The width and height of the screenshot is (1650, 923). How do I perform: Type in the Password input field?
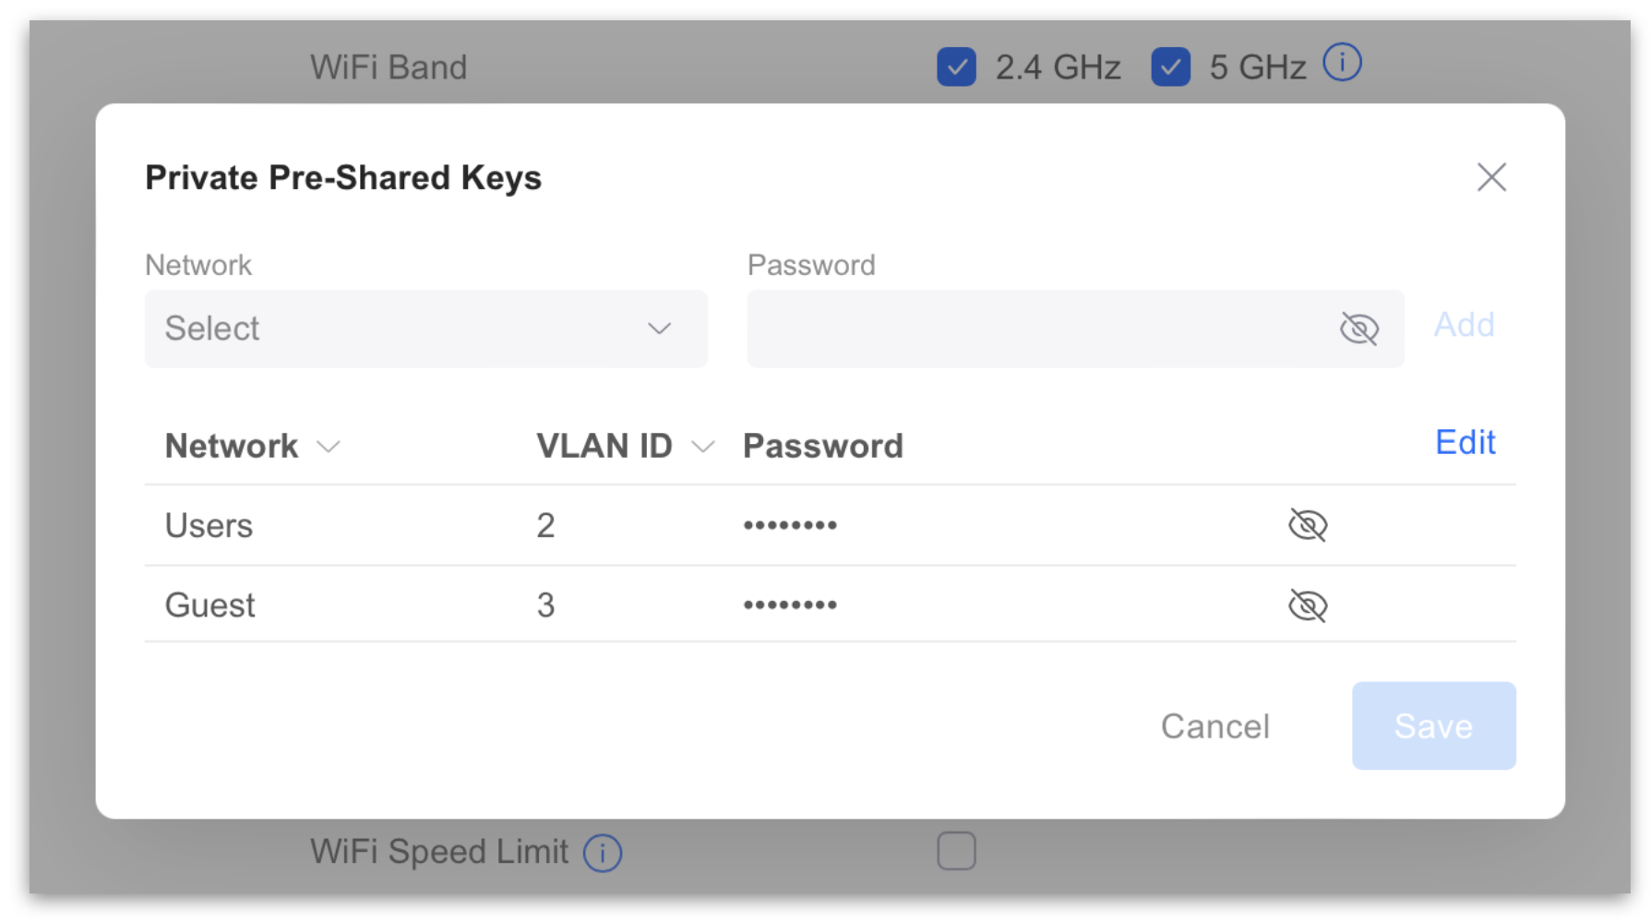pyautogui.click(x=1015, y=328)
